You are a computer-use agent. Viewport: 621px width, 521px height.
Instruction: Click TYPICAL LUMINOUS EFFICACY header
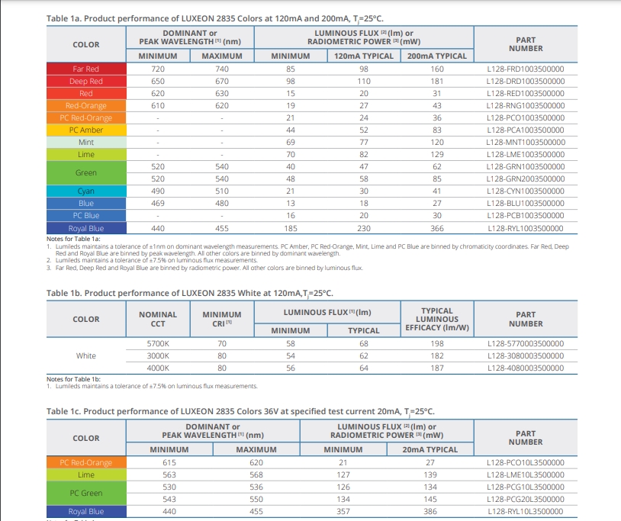click(437, 319)
